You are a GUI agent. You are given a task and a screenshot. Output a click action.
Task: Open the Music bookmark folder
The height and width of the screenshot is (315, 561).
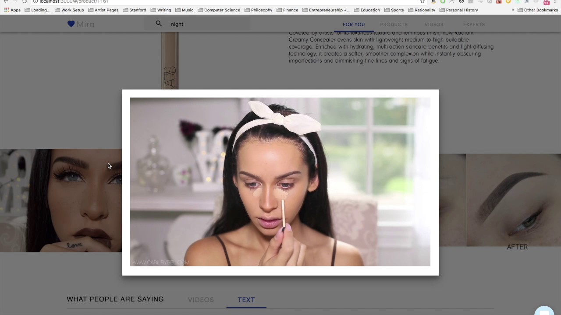[184, 10]
